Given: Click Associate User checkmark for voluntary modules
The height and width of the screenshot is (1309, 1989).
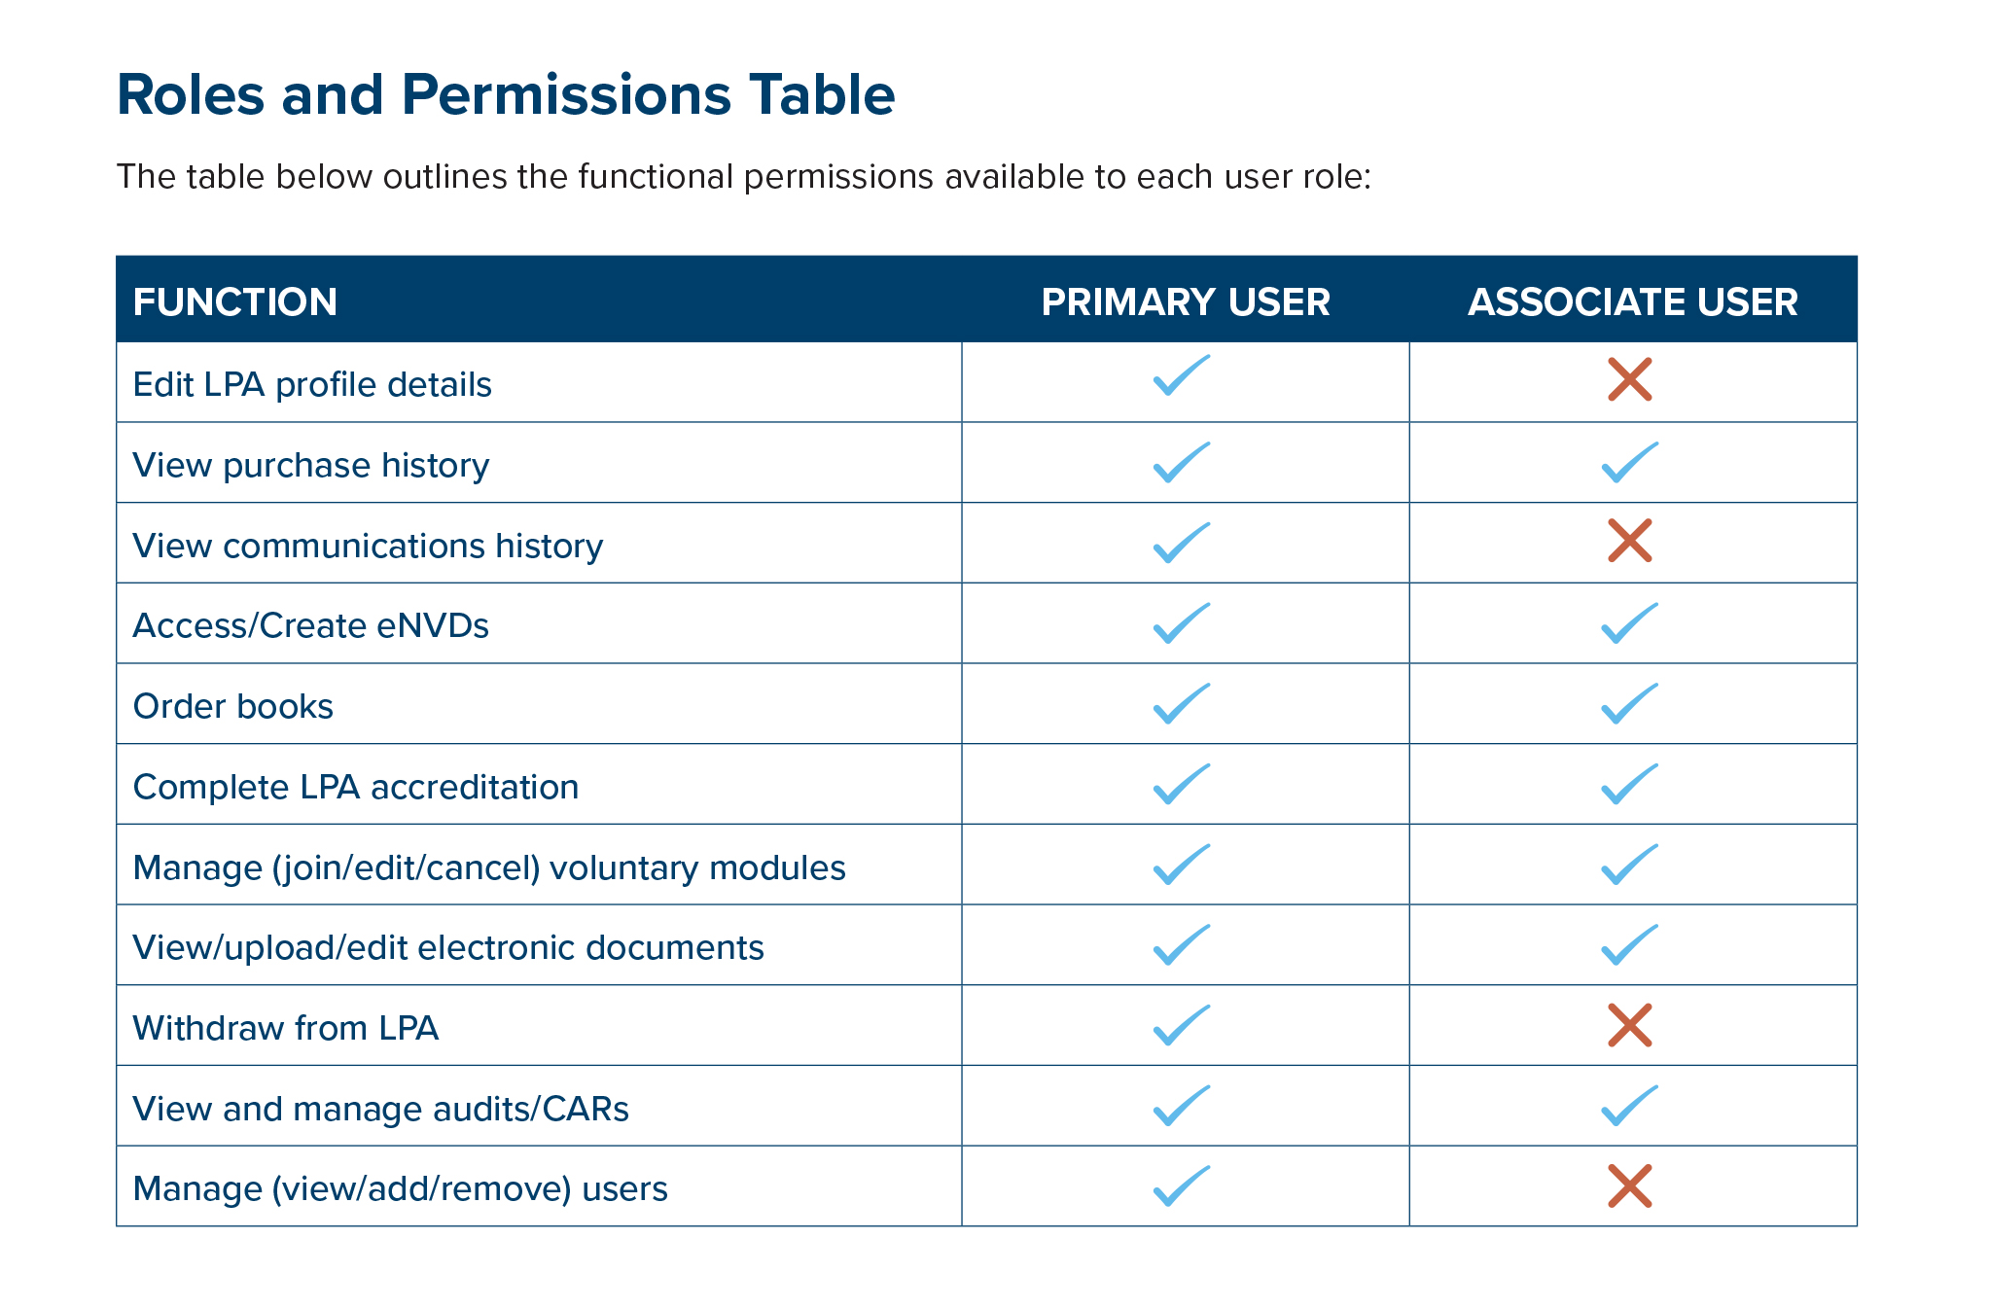Looking at the screenshot, I should 1629,865.
